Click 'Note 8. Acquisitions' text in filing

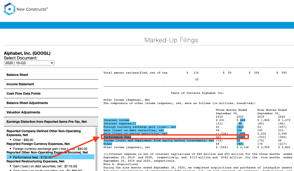pos(121,164)
